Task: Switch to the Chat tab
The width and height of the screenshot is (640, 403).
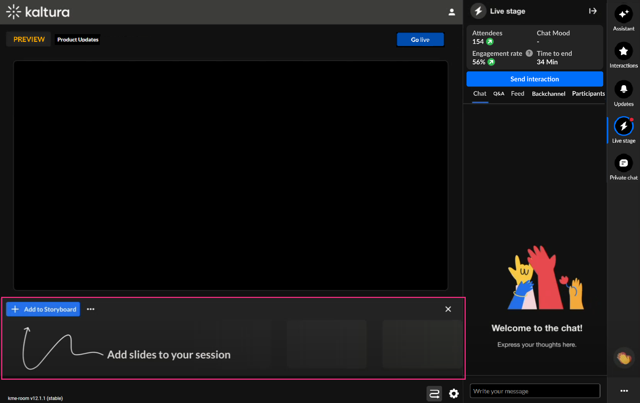Action: tap(480, 94)
